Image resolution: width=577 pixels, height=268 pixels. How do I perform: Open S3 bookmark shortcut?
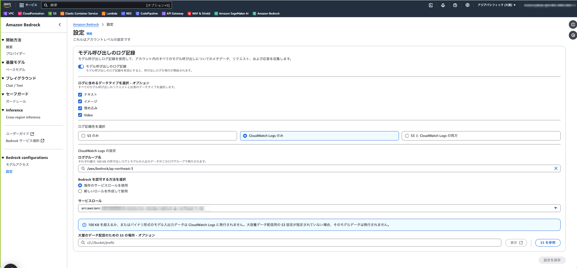point(52,14)
